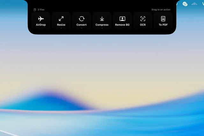The image size is (204, 136).
Task: Click the Compress download-arrow icon
Action: click(x=102, y=19)
